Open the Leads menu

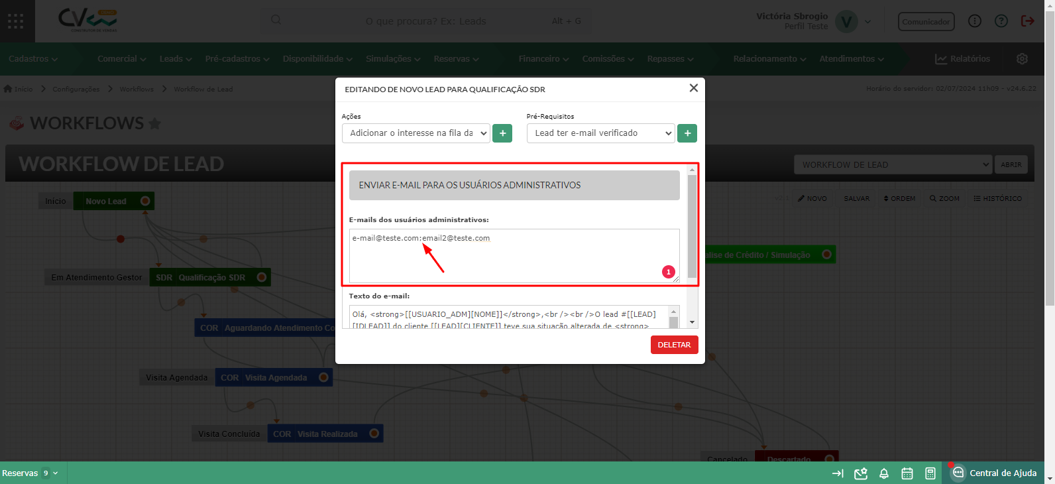point(176,59)
